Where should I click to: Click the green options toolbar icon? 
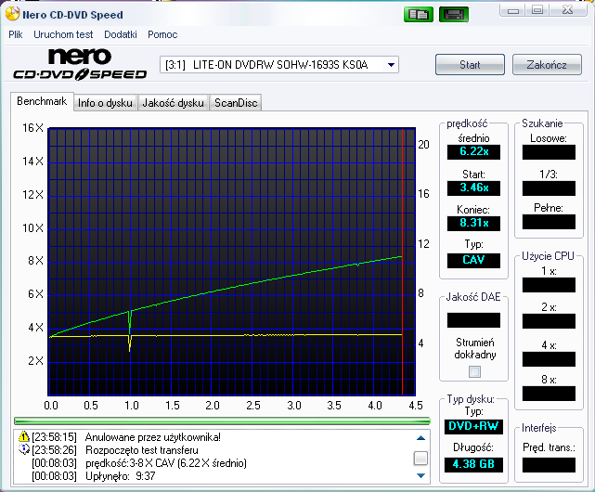pyautogui.click(x=419, y=15)
